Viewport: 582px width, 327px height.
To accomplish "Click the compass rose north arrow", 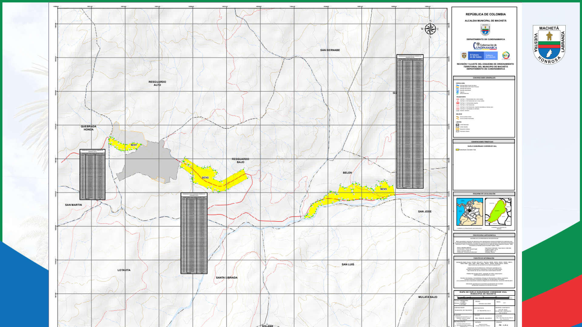I will click(430, 29).
